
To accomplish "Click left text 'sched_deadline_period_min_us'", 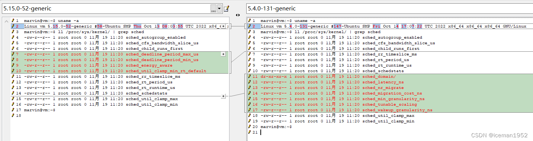I will click(x=162, y=60).
